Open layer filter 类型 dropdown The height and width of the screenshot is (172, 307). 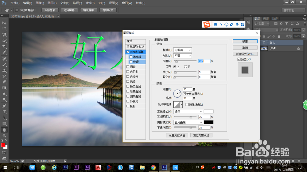pos(262,24)
